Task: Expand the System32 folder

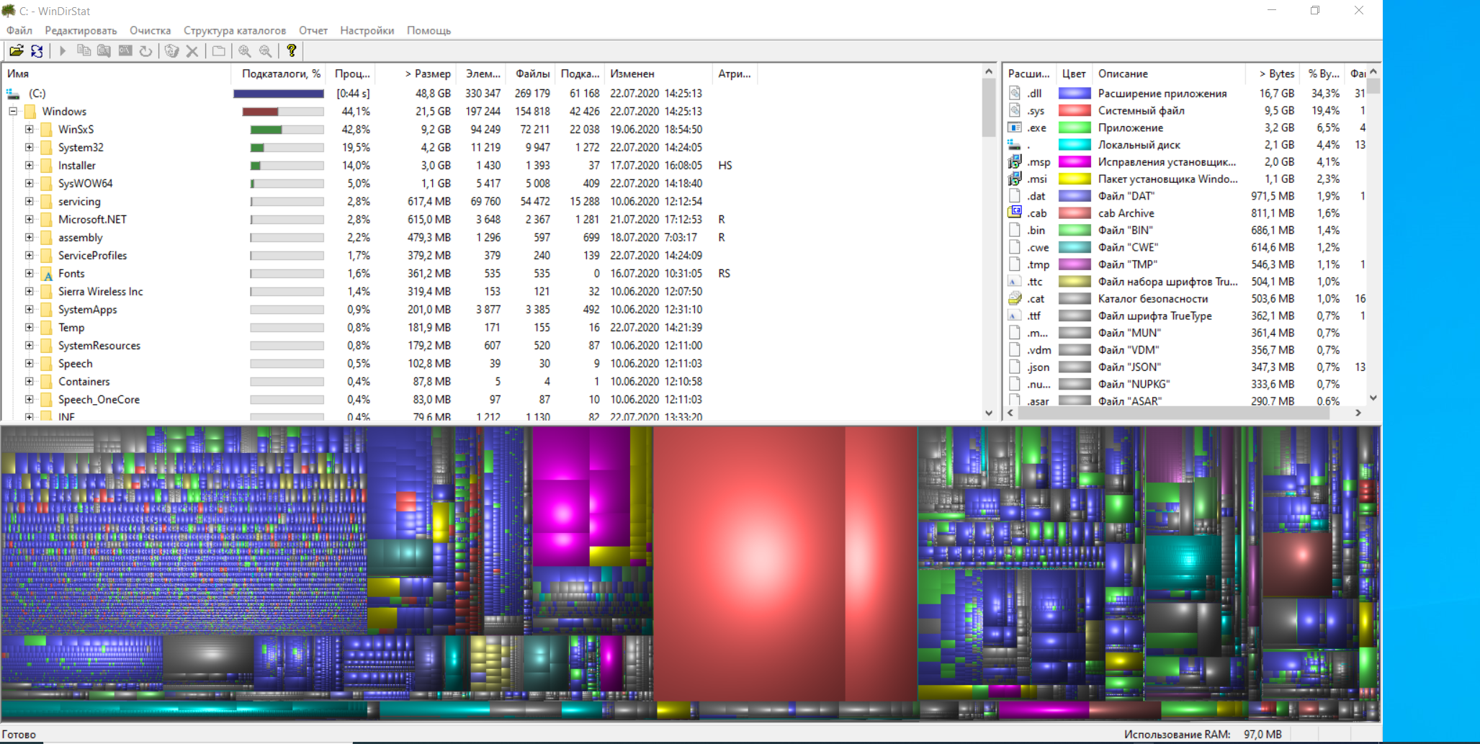Action: pyautogui.click(x=29, y=147)
